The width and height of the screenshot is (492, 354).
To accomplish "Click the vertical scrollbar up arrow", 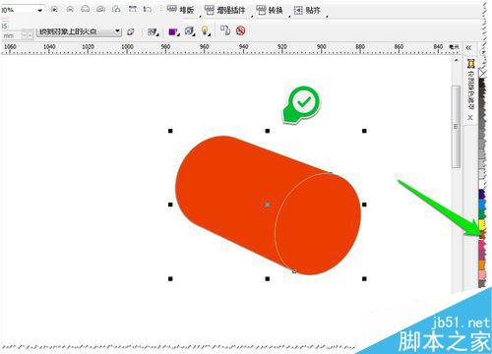I will pyautogui.click(x=457, y=60).
